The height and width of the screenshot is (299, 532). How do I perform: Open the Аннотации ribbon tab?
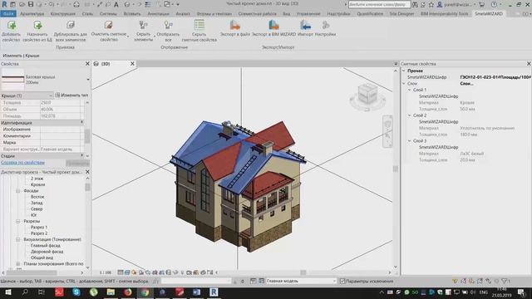159,14
